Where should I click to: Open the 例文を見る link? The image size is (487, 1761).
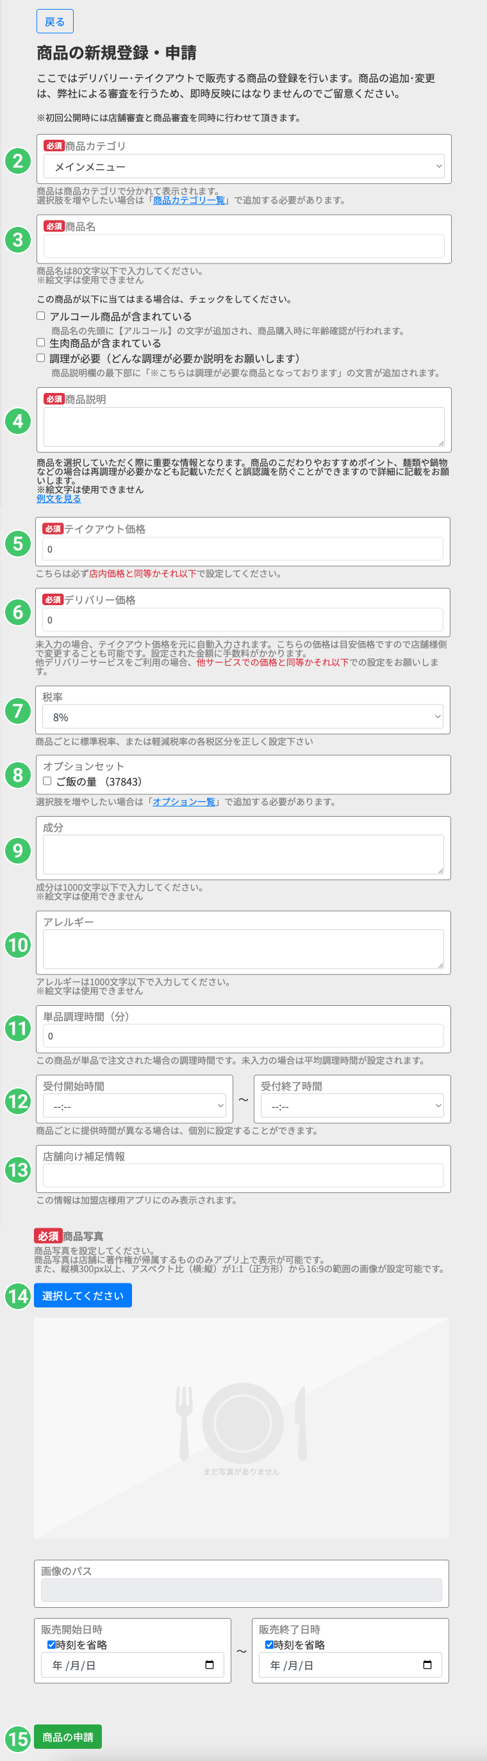tap(59, 498)
